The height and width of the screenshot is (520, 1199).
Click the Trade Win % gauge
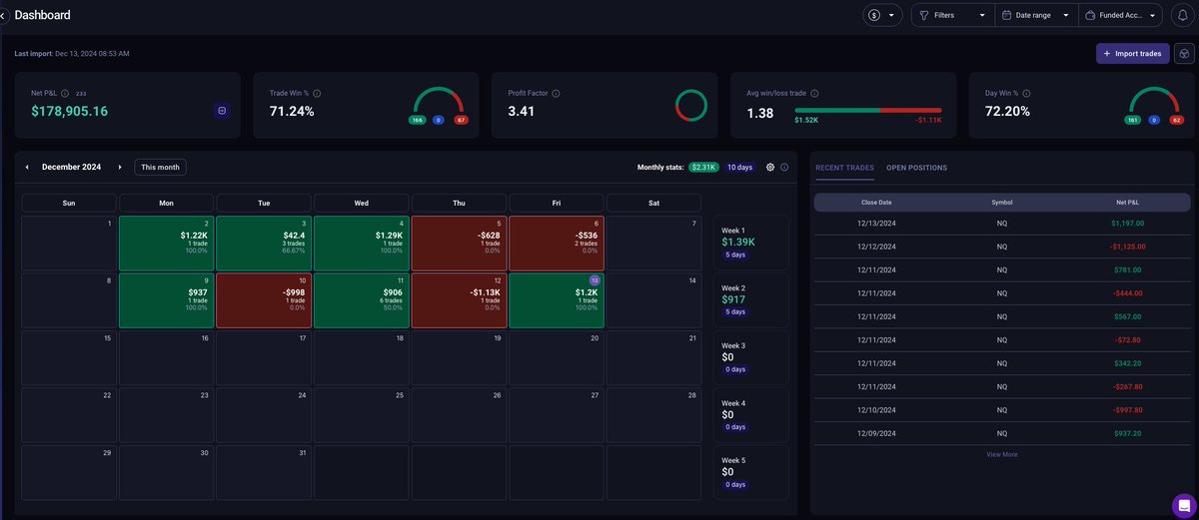(439, 101)
